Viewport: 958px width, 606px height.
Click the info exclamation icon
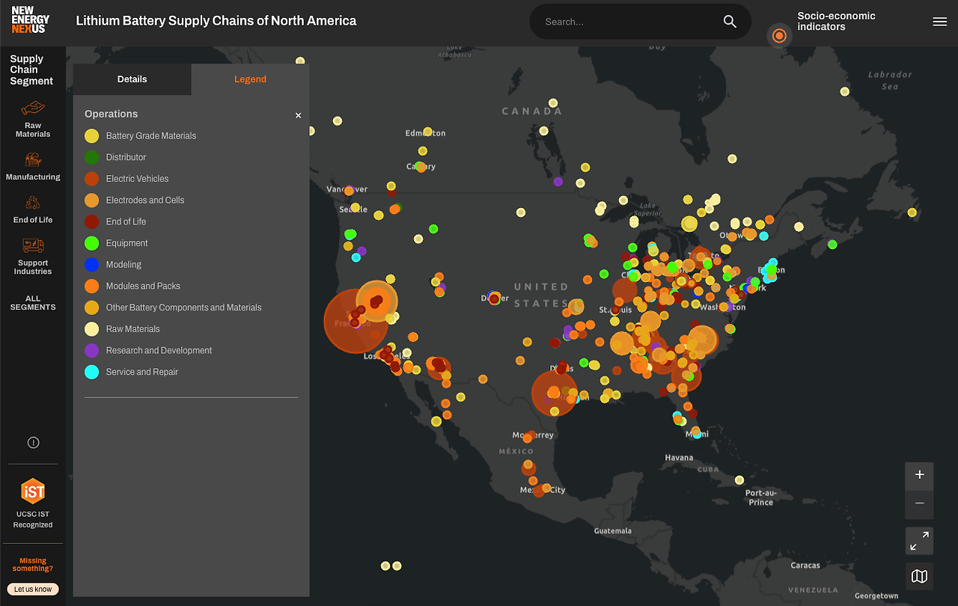[33, 443]
